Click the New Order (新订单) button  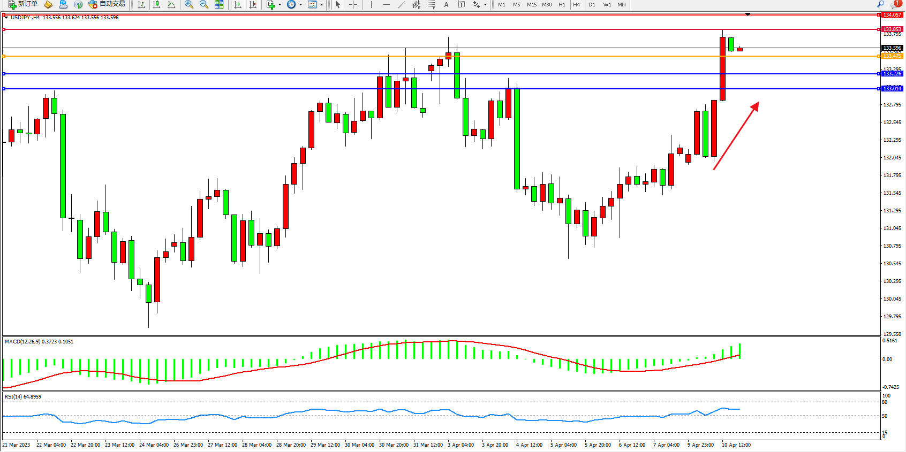click(x=22, y=4)
